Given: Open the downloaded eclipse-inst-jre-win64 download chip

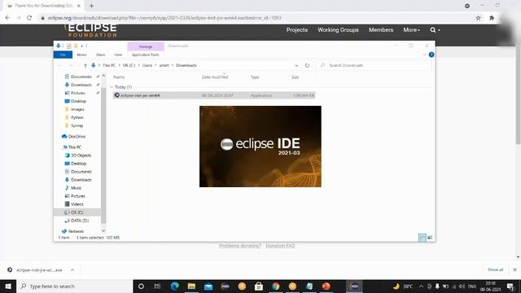Looking at the screenshot, I should click(39, 270).
